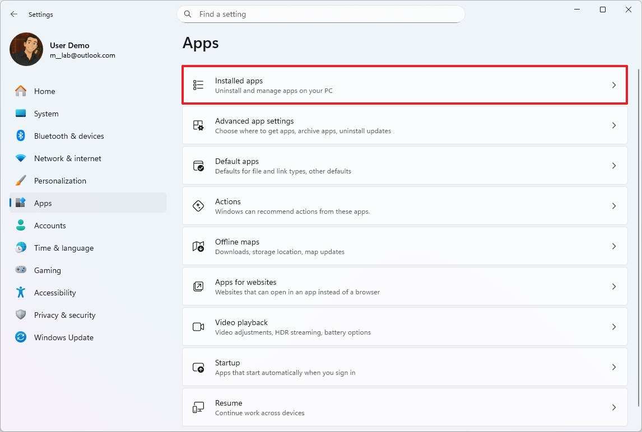The image size is (642, 432).
Task: Click the Gaming controller icon in sidebar
Action: pyautogui.click(x=20, y=270)
